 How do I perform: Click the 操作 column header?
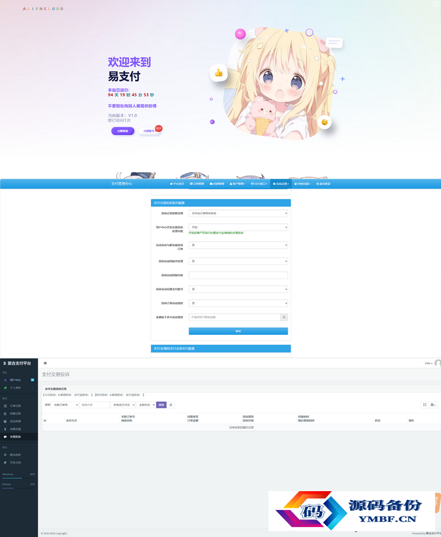(x=411, y=421)
